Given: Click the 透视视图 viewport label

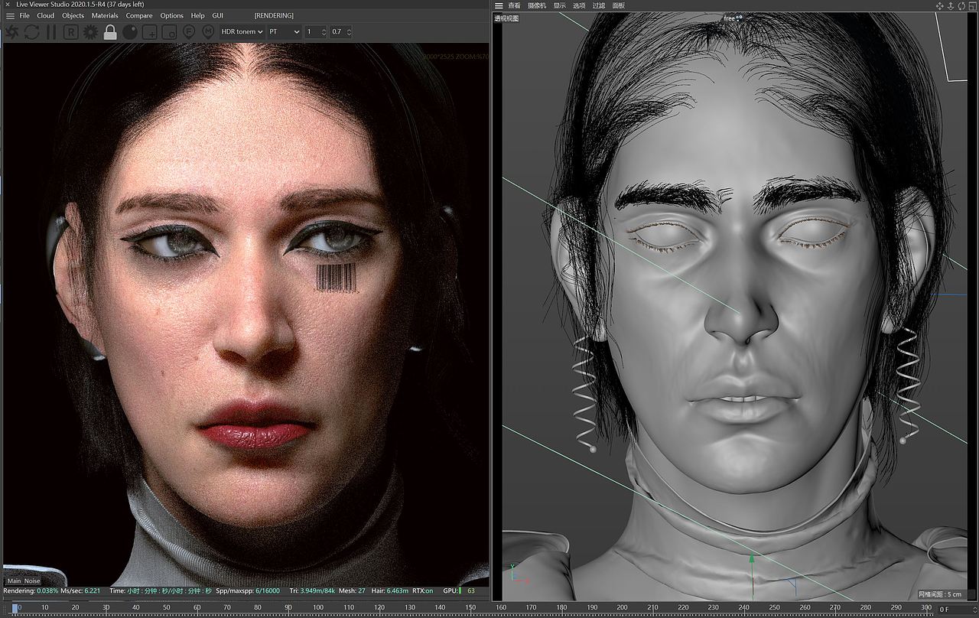Looking at the screenshot, I should [506, 18].
